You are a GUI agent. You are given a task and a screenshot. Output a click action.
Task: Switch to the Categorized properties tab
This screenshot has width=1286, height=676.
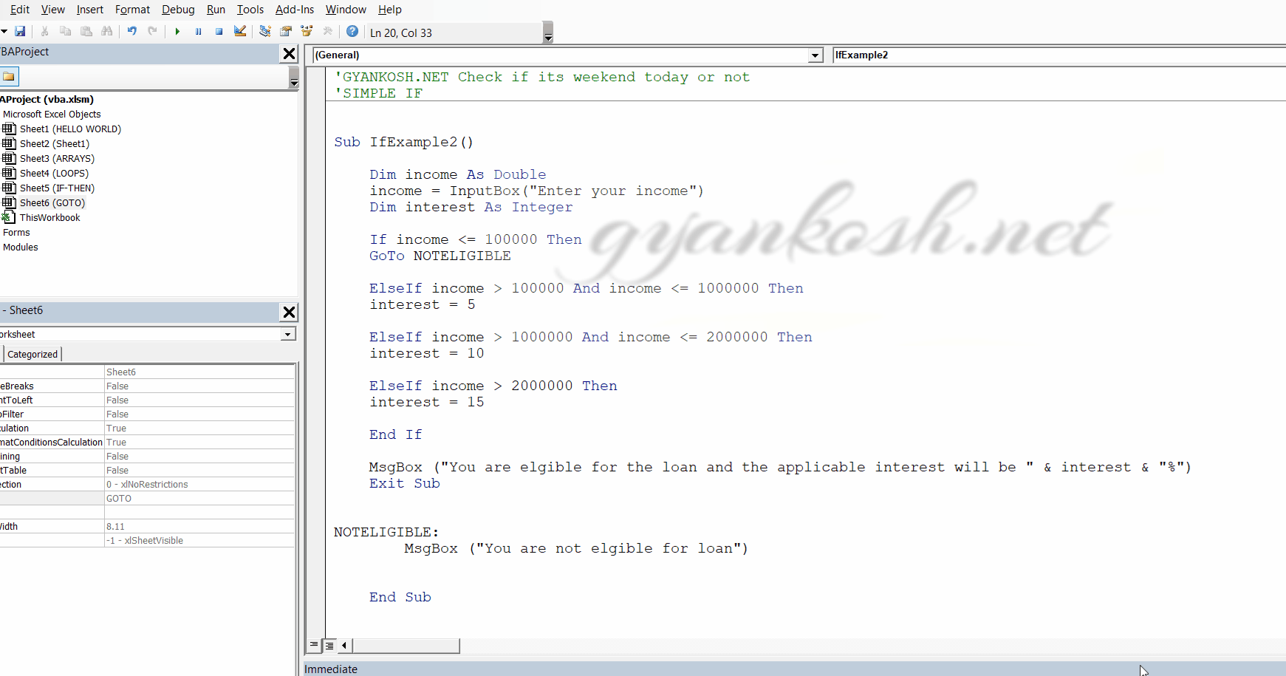point(32,354)
